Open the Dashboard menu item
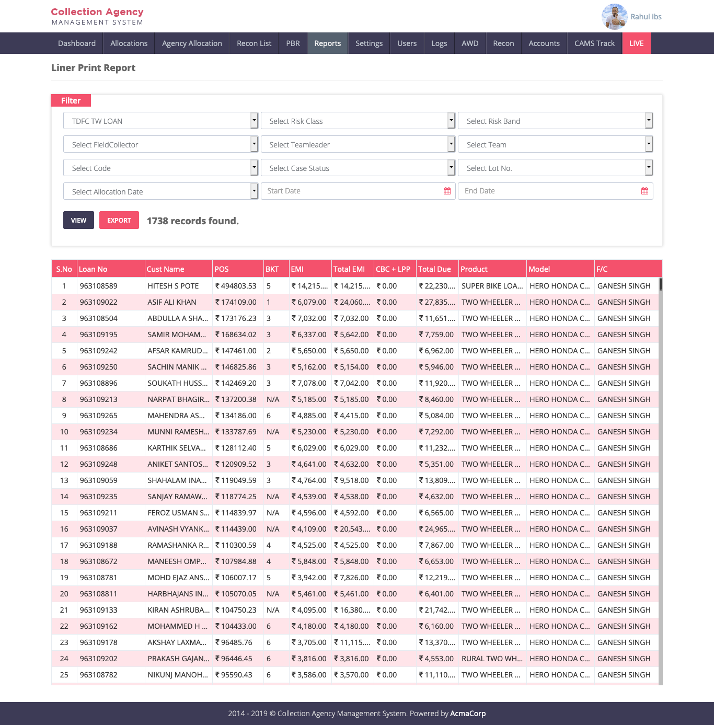The height and width of the screenshot is (725, 714). pos(77,43)
